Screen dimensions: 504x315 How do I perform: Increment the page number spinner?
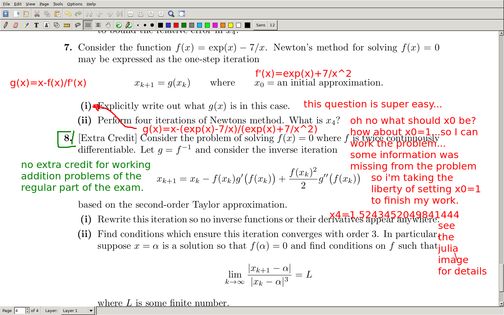(27, 309)
